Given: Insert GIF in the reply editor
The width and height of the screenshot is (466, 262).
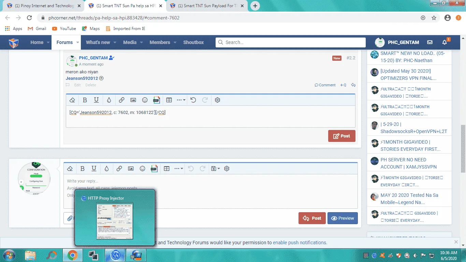Looking at the screenshot, I should [154, 169].
